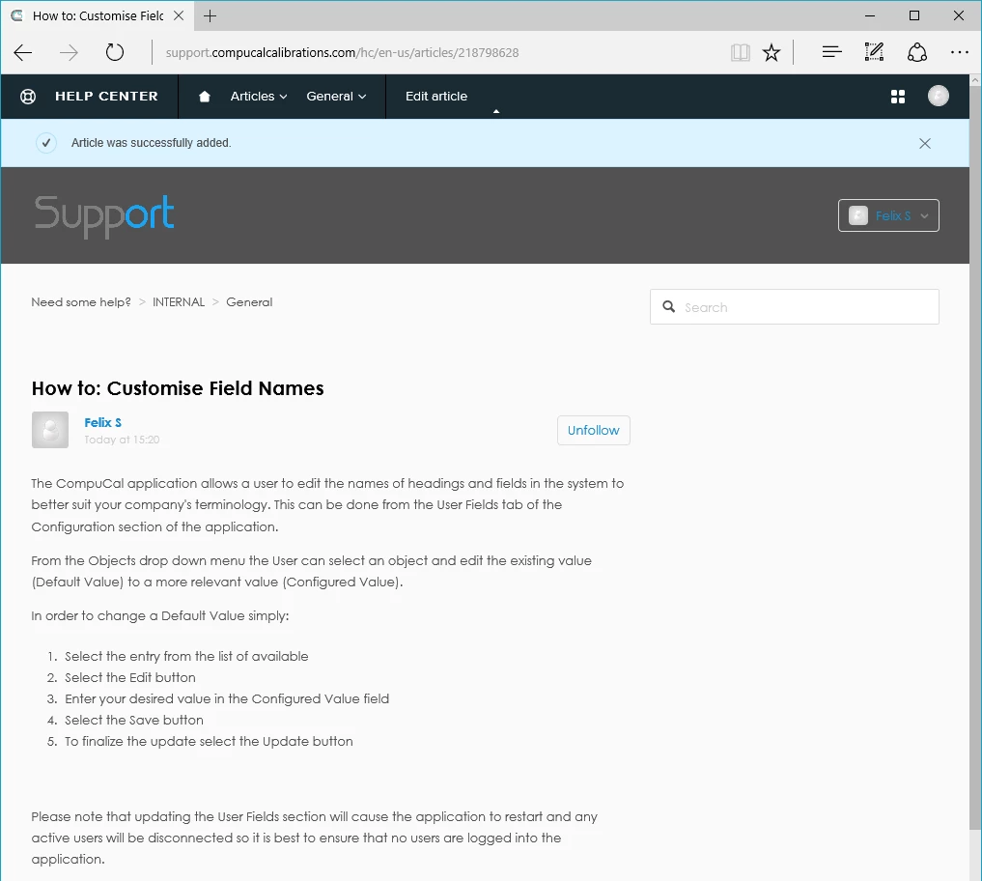
Task: Expand the General dropdown menu
Action: point(336,97)
